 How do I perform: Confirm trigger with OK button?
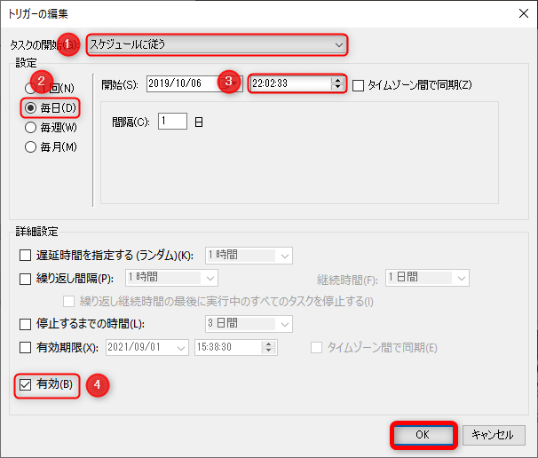(423, 435)
